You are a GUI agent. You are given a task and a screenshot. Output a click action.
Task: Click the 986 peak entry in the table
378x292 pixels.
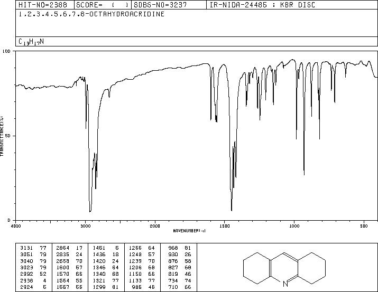tap(143, 287)
